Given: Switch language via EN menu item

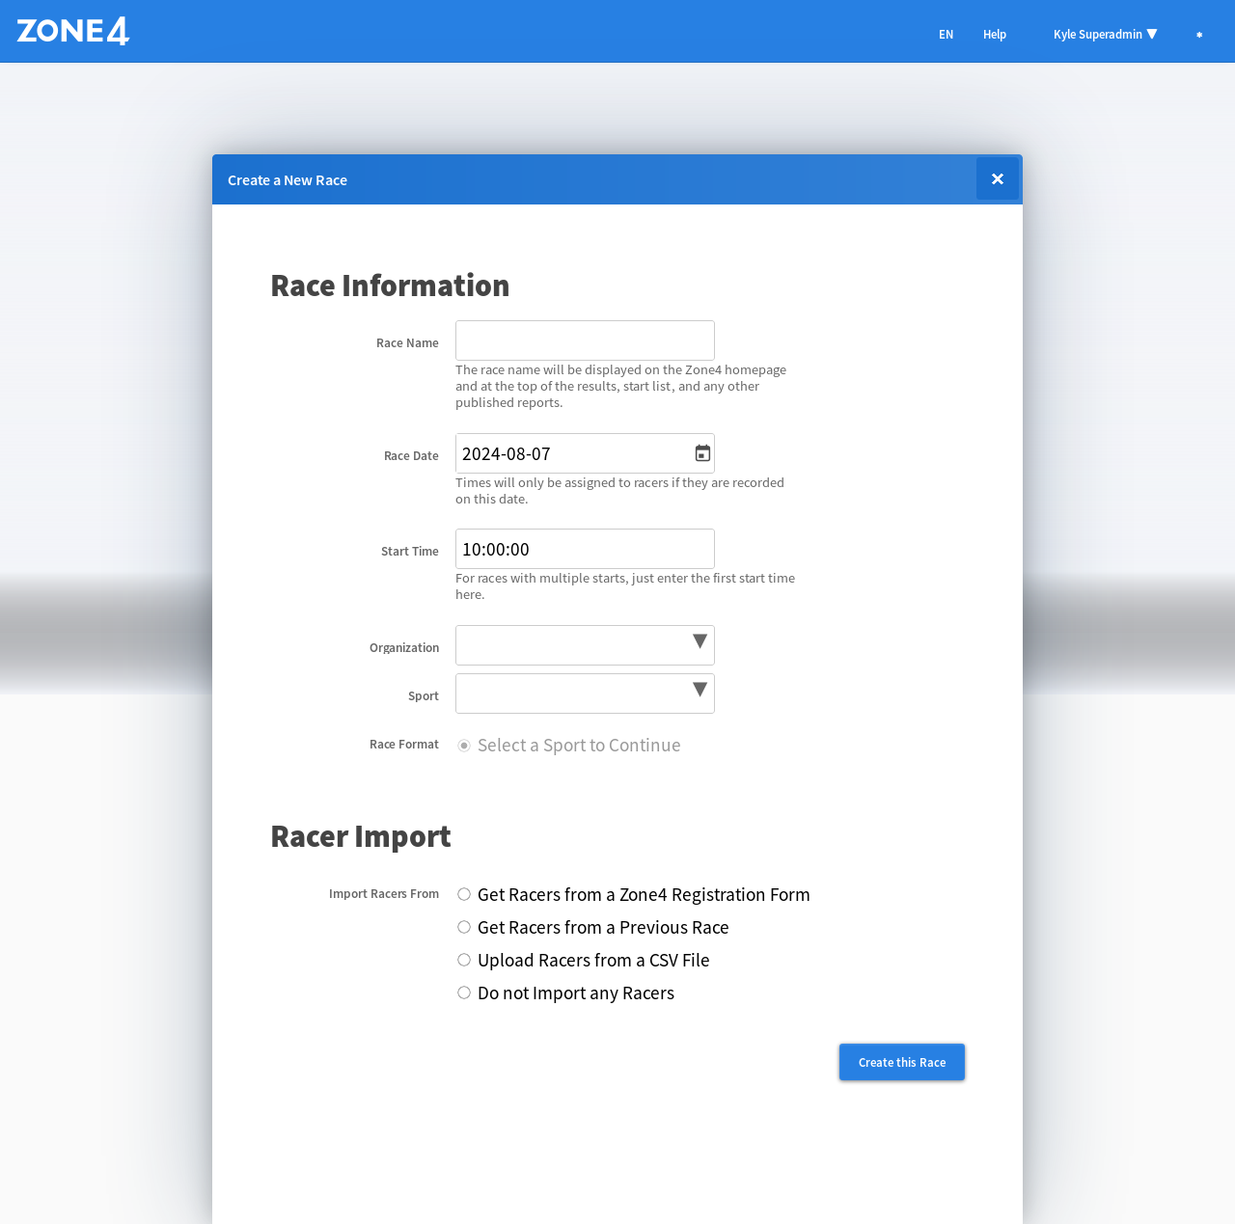Looking at the screenshot, I should pos(946,35).
